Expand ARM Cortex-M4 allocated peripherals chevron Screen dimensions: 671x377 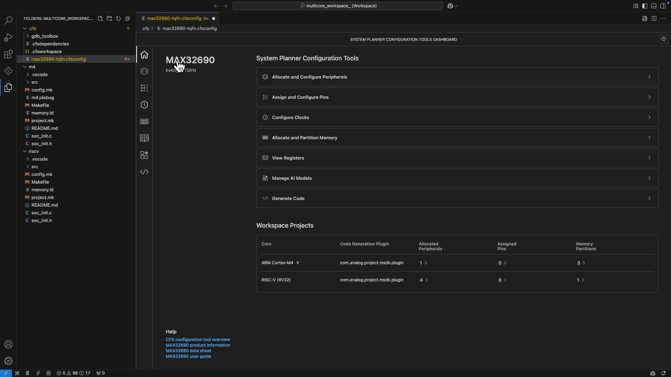426,263
